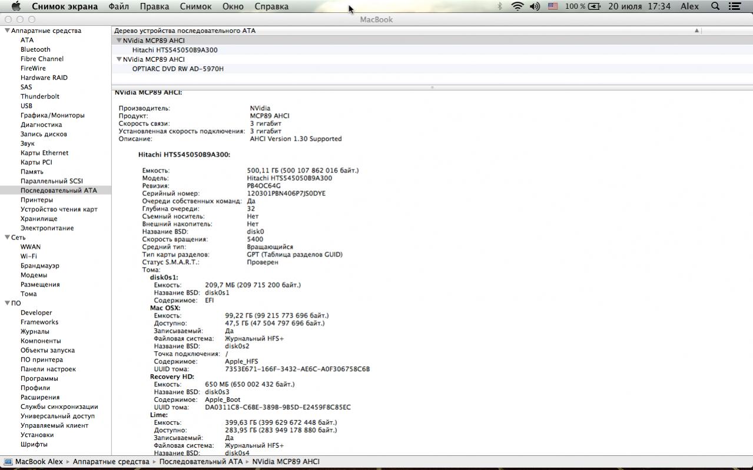Open the Справка menu
The width and height of the screenshot is (753, 470).
pyautogui.click(x=271, y=6)
